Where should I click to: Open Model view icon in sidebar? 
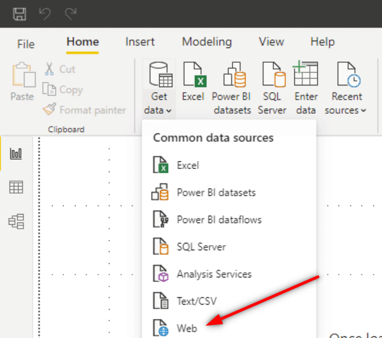click(x=16, y=221)
